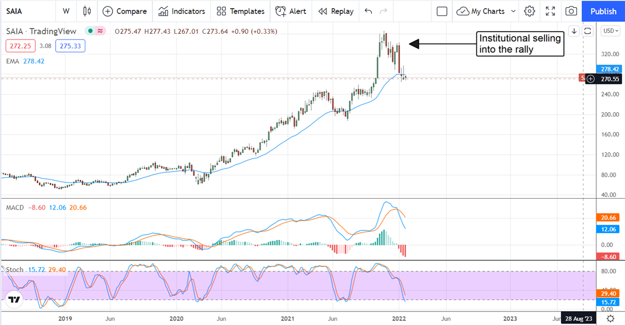Open the gear at the time axis corner
This screenshot has height=325, width=625.
610,318
